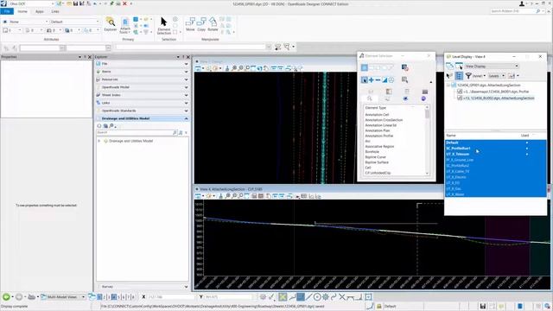
Task: Open the File tab
Action: [7, 11]
